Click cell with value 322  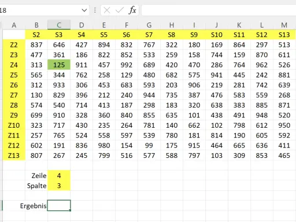point(172,45)
